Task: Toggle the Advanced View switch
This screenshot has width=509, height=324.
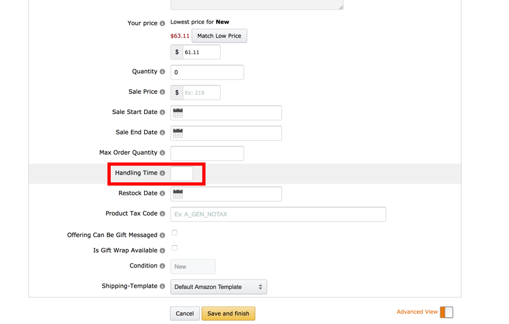Action: click(x=447, y=312)
